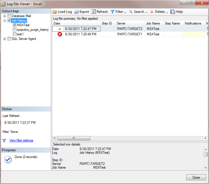Image resolution: width=209 pixels, height=184 pixels.
Task: Check the syspolicy_purge_history checkbox
Action: pos(14,30)
